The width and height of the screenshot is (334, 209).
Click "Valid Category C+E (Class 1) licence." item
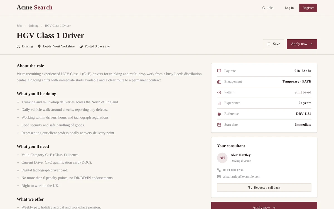click(50, 155)
